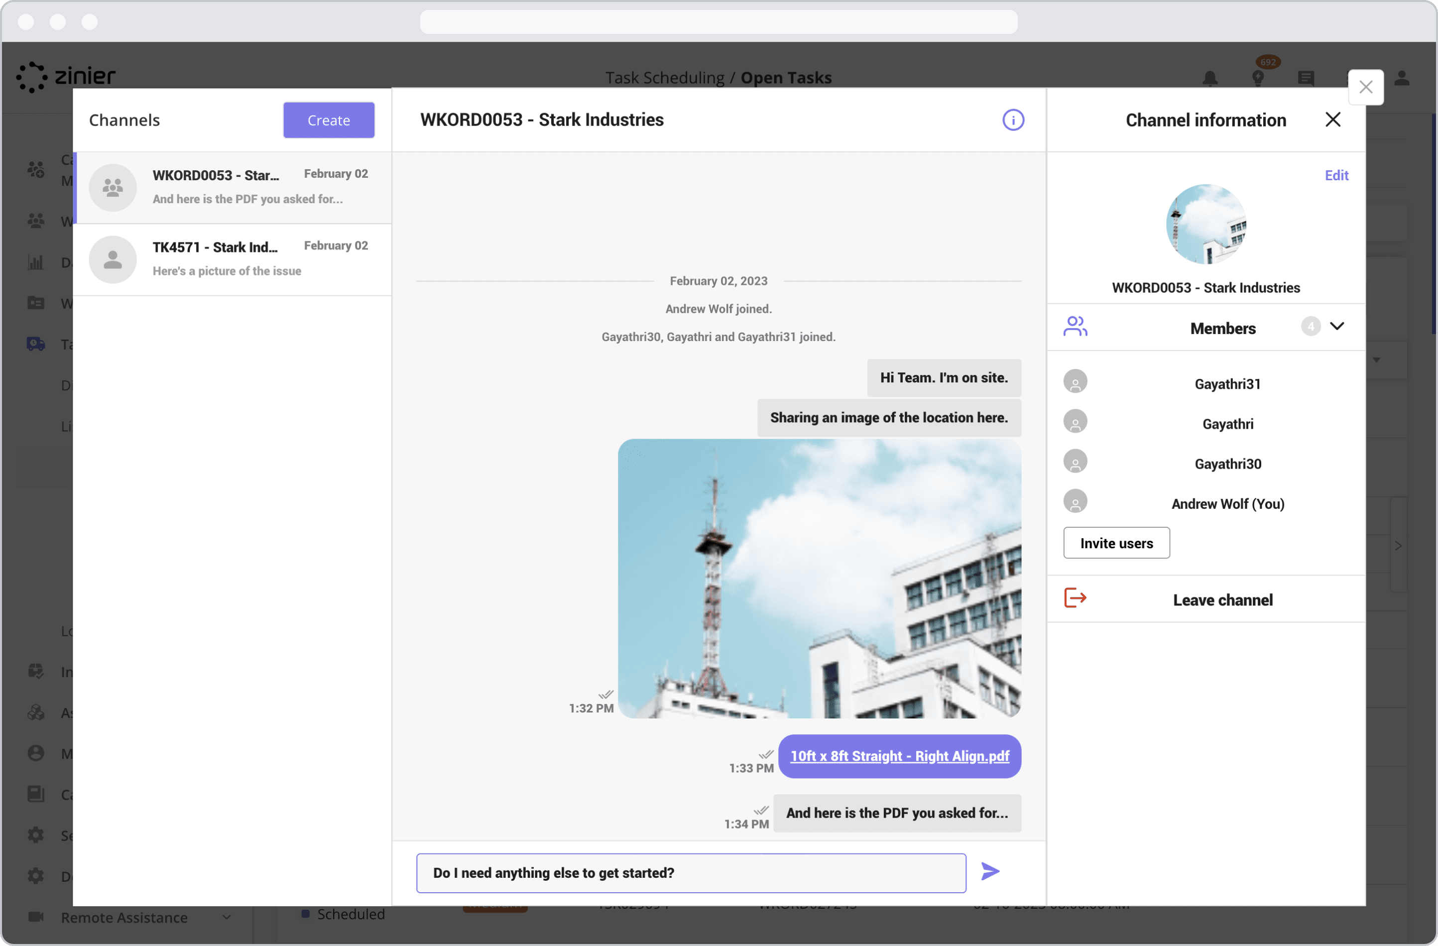Close the chat overlay window
1438x946 pixels.
(1365, 87)
